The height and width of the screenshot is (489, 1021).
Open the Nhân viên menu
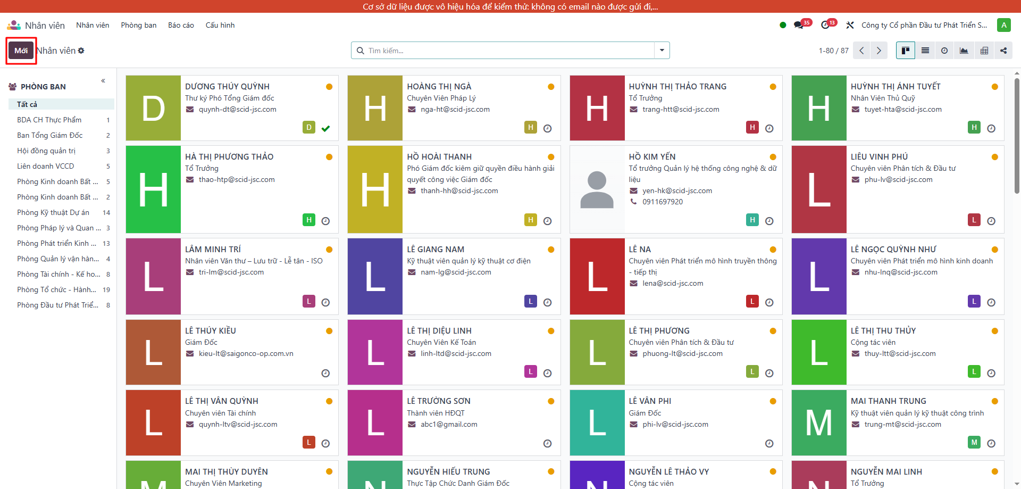point(93,25)
